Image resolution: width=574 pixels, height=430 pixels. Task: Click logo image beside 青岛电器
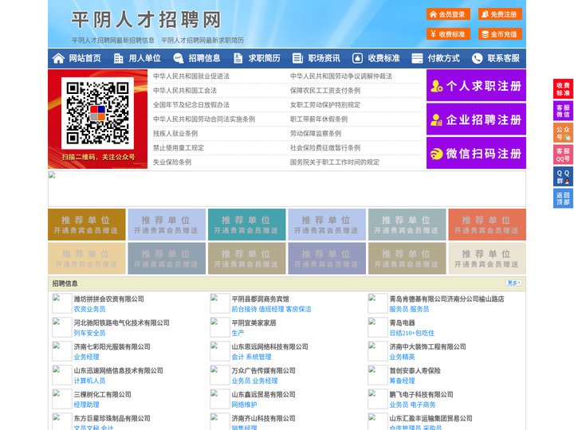377,327
